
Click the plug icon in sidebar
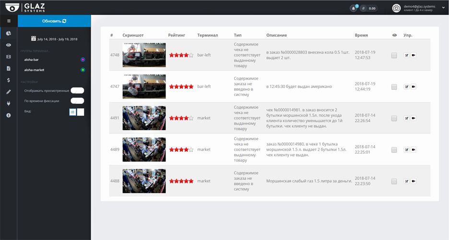point(9,104)
